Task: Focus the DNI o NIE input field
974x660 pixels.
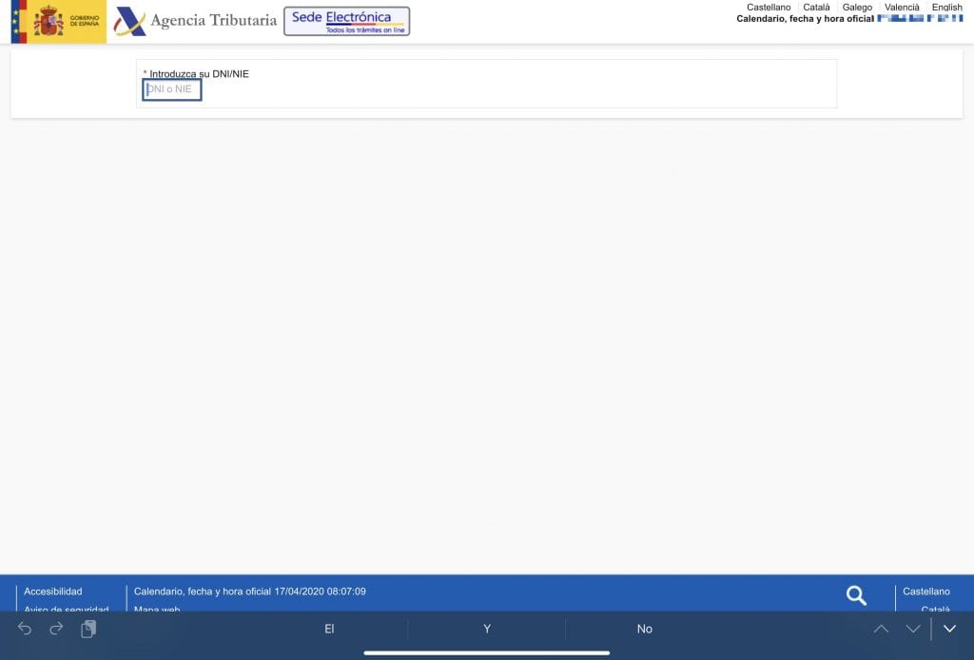Action: point(172,89)
